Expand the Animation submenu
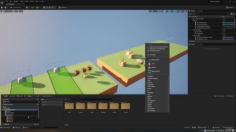The height and width of the screenshot is (132, 236). (x=157, y=77)
